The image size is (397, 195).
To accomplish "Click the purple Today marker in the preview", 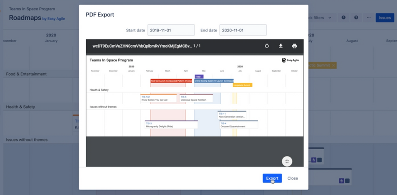I will 199,77.
